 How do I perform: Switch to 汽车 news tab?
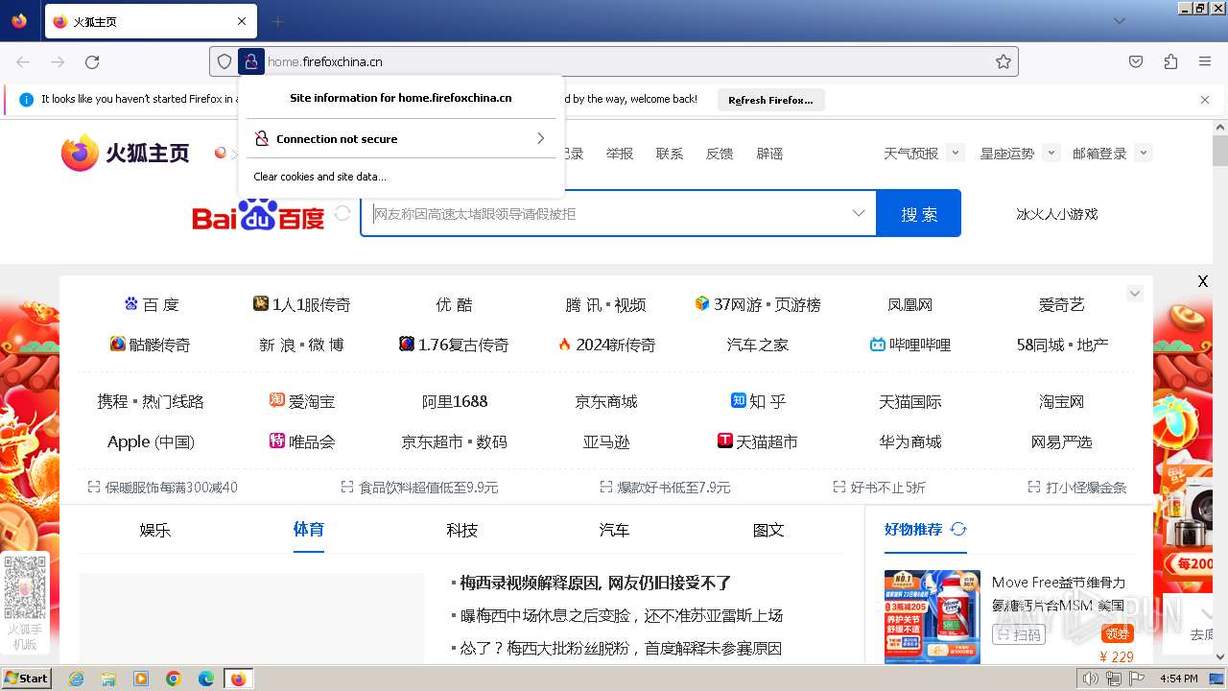tap(614, 530)
